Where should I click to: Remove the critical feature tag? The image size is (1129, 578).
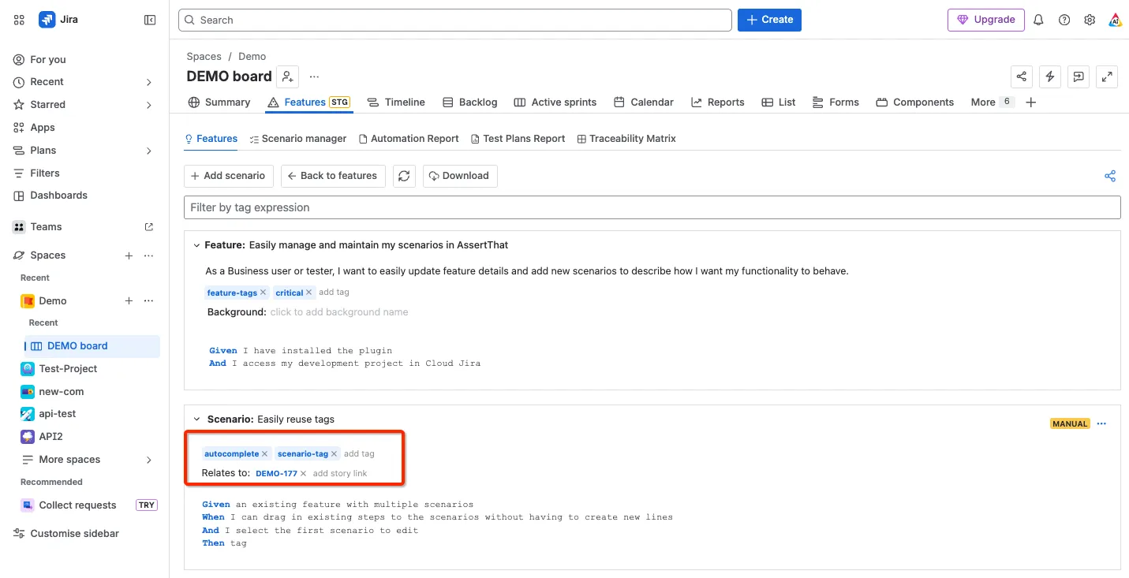point(309,293)
